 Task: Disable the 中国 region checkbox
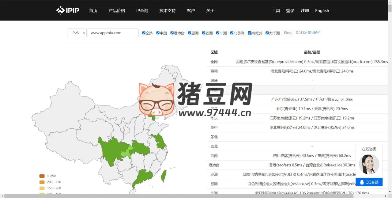pyautogui.click(x=158, y=32)
